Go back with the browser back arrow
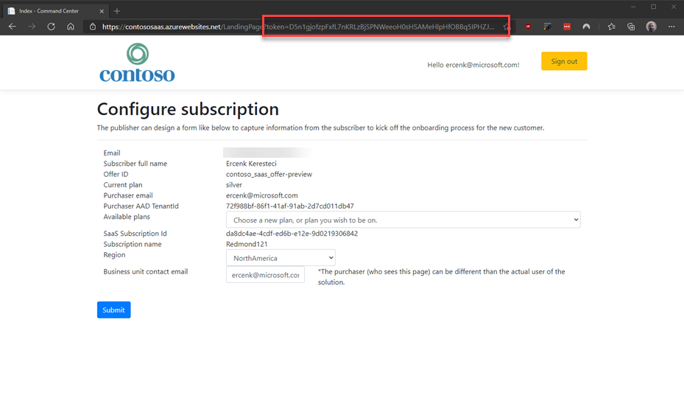The image size is (684, 401). pyautogui.click(x=13, y=27)
